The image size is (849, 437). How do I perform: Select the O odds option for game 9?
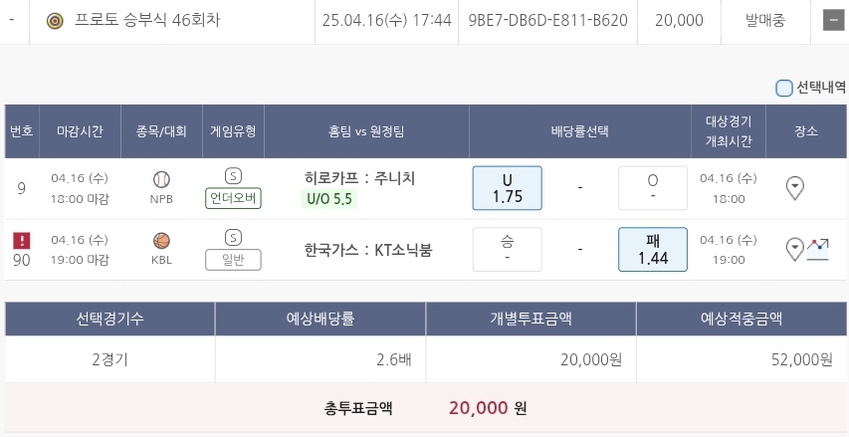653,188
